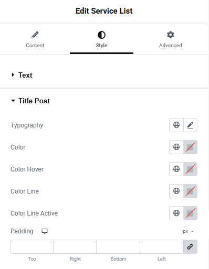Toggle the padding link values chain icon
The image size is (209, 269).
point(190,246)
